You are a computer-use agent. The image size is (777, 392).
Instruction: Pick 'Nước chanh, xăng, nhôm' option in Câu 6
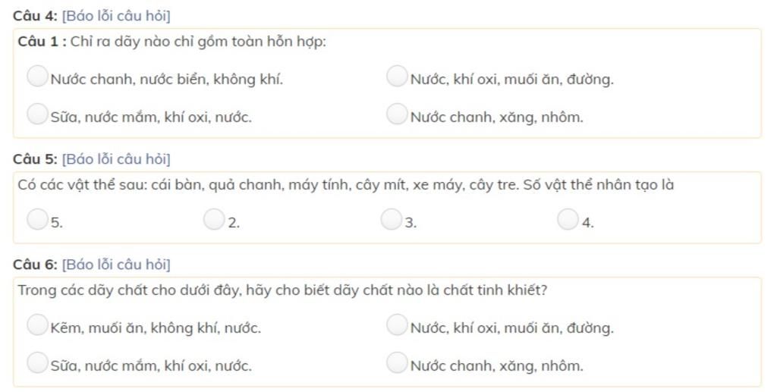(x=397, y=363)
